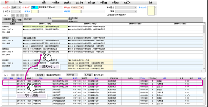Open the 未割付のみ filter dropdown
Screen dimensions: 208x107
coord(72,75)
